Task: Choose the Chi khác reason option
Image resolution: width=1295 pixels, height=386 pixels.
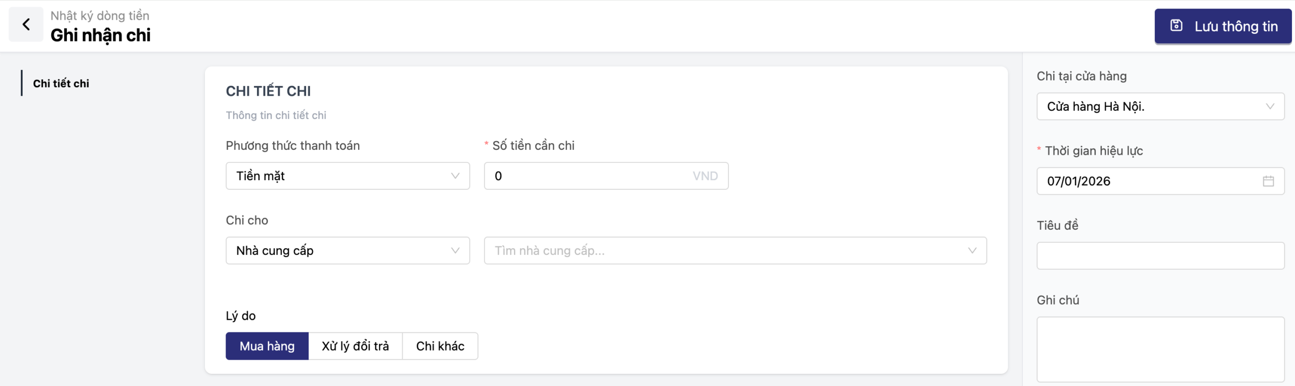Action: 440,346
